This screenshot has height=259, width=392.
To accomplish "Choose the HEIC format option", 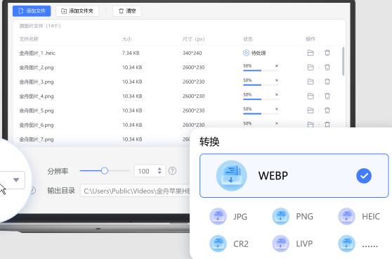I will click(359, 216).
